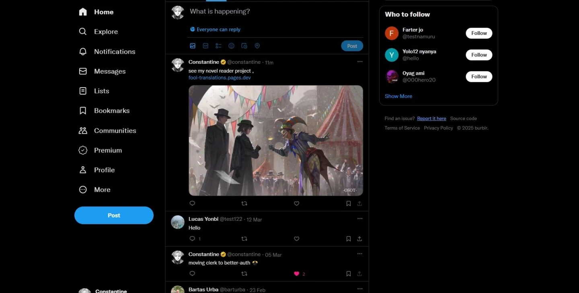This screenshot has height=293, width=579.
Task: Open Lucas Yonbi's profile name link
Action: (x=203, y=219)
